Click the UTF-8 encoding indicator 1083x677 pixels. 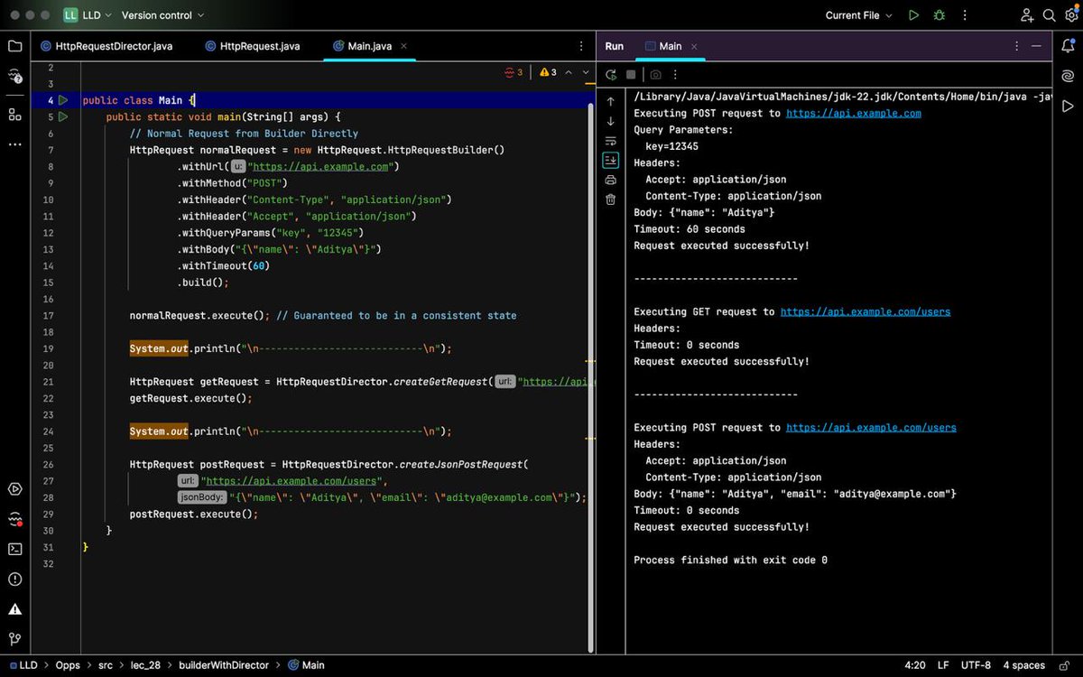coord(977,665)
